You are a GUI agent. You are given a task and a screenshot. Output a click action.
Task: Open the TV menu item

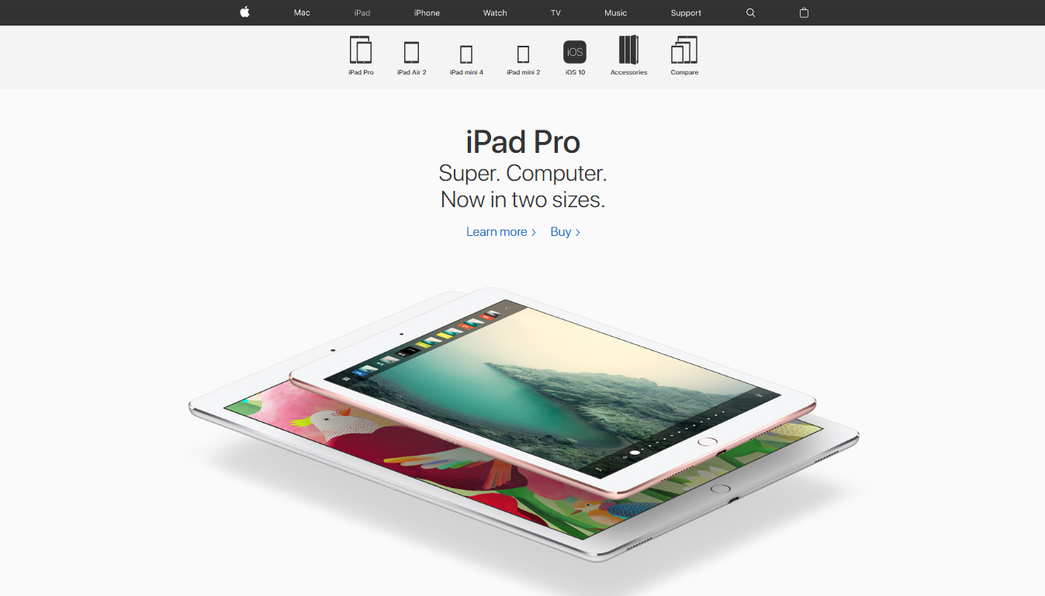555,12
